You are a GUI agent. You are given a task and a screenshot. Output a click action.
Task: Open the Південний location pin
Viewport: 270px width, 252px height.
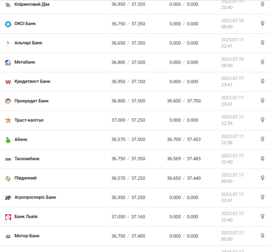(262, 178)
